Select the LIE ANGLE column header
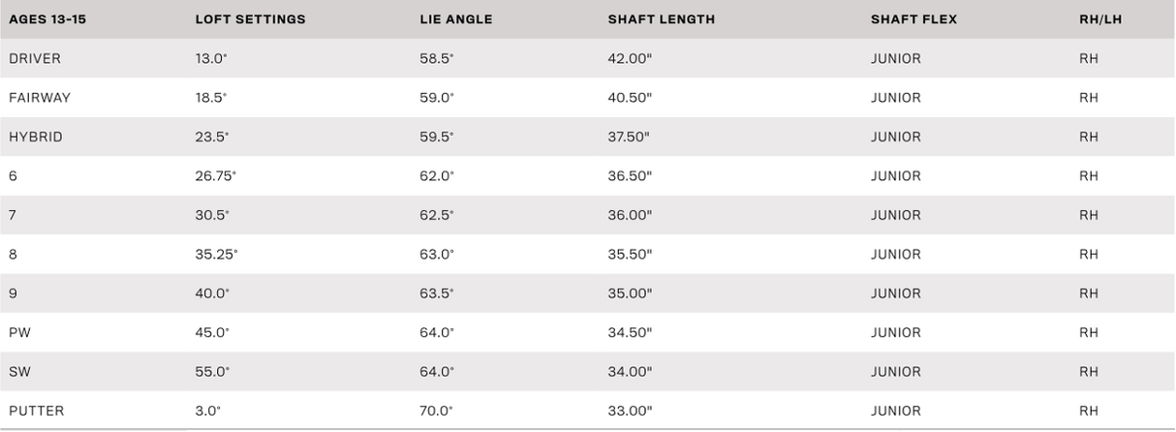Screen dimensions: 1176x432 [x=456, y=19]
